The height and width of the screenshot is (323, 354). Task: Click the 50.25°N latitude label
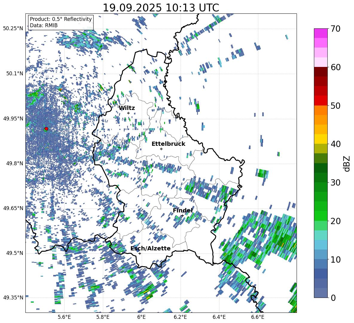click(x=13, y=29)
